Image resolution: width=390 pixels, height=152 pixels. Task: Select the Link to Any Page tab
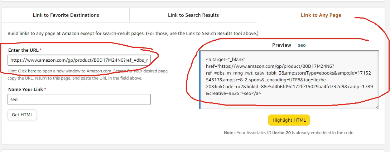click(x=321, y=15)
